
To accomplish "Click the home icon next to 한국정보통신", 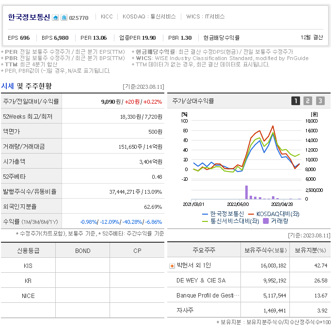I will point(55,17).
